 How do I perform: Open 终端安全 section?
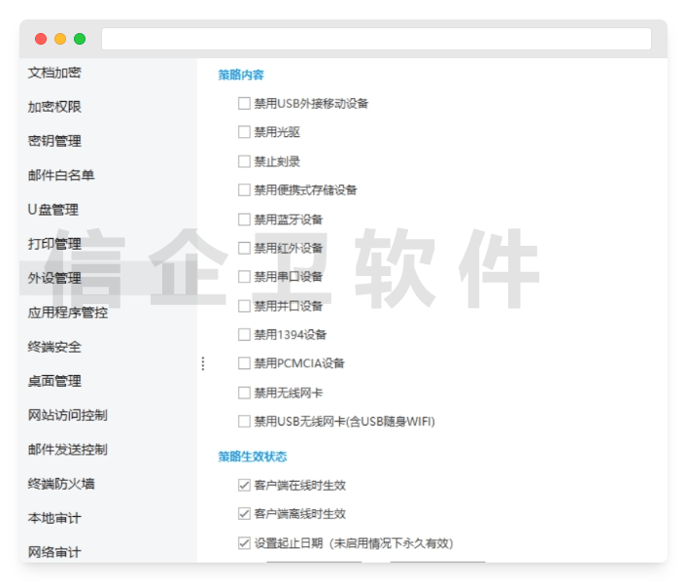(54, 347)
